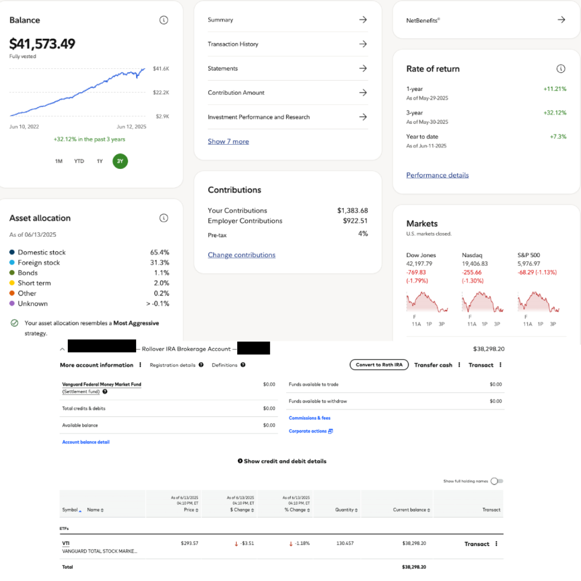Click the Definitions label
581x581 pixels.
[225, 365]
